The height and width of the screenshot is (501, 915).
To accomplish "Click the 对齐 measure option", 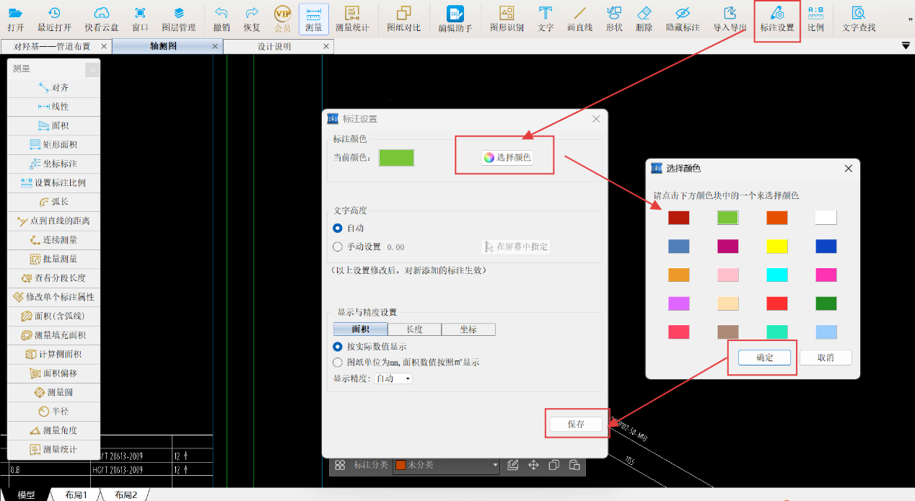I will 53,87.
